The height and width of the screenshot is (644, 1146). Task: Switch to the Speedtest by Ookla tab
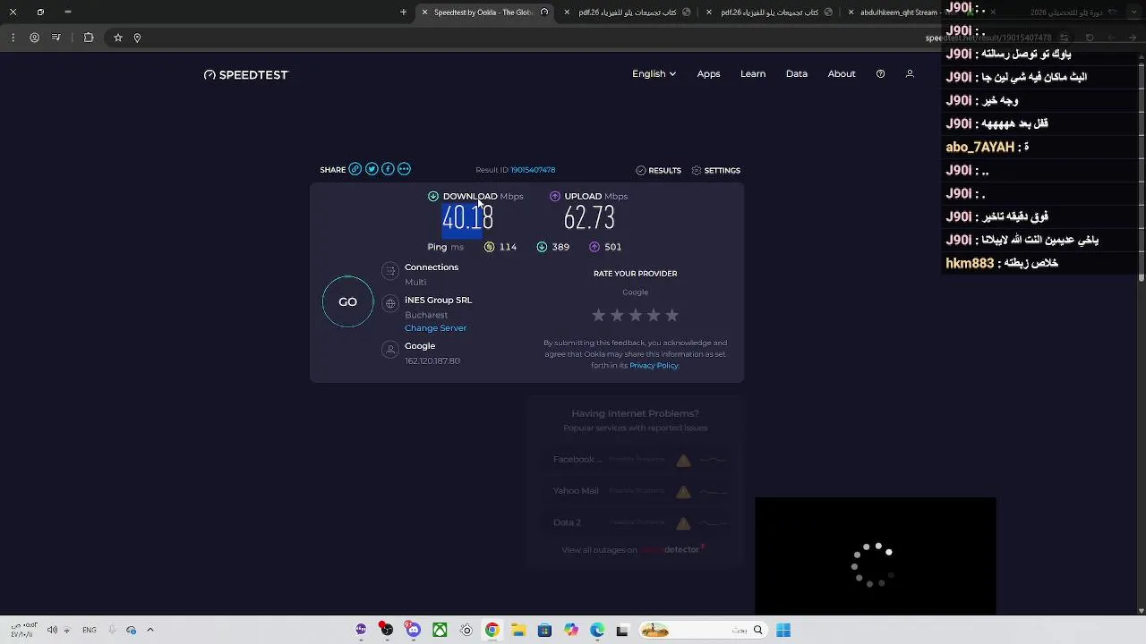483,13
